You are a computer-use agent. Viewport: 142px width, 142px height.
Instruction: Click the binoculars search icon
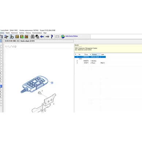coord(33,37)
